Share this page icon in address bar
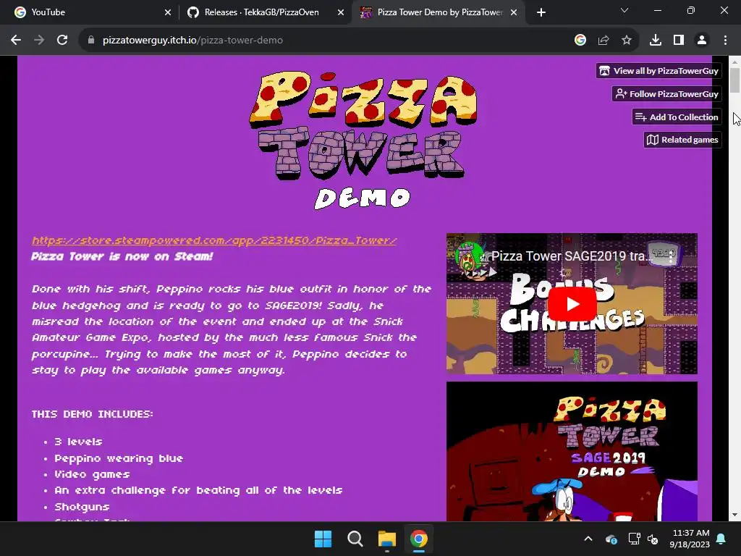This screenshot has width=741, height=556. (604, 41)
